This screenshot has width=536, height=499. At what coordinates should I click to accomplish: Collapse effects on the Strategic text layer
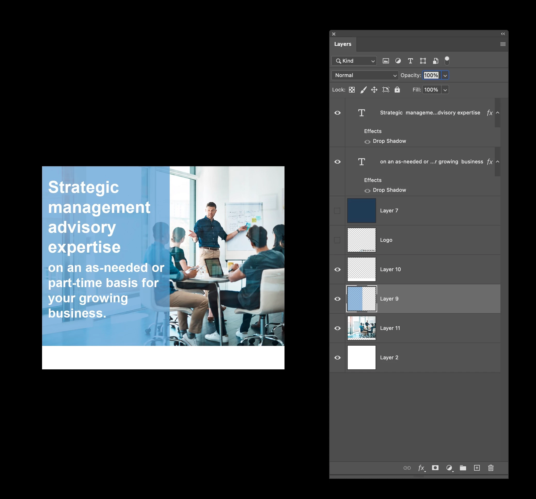(498, 113)
